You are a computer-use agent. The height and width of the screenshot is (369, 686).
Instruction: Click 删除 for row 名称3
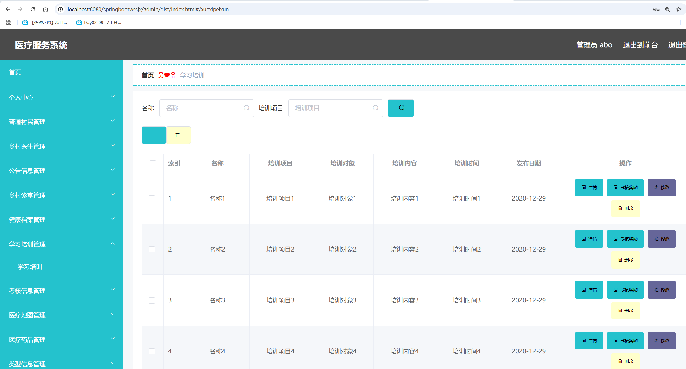point(625,311)
